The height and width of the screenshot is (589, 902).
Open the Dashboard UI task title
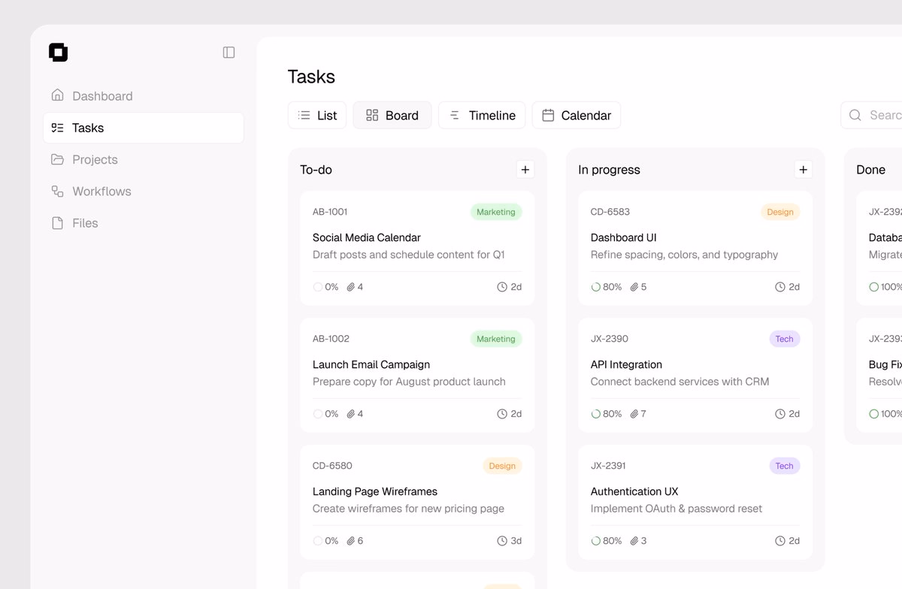pyautogui.click(x=624, y=237)
